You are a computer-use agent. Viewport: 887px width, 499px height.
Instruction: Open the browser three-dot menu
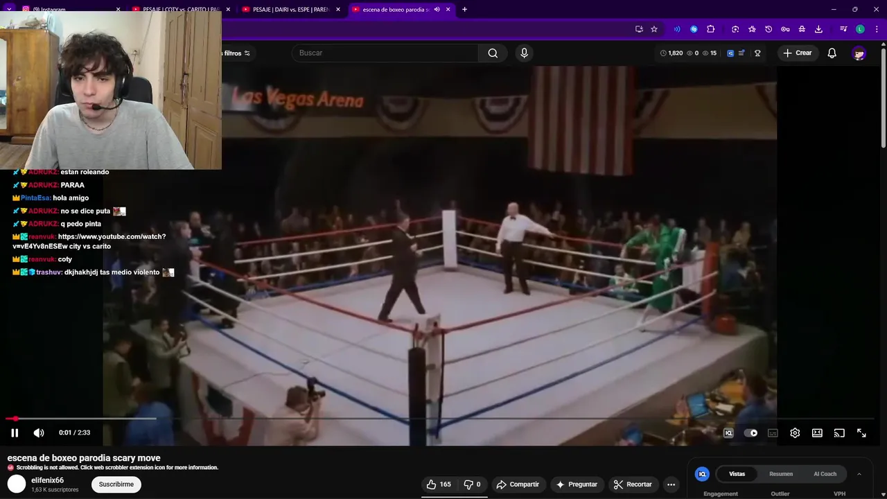877,29
